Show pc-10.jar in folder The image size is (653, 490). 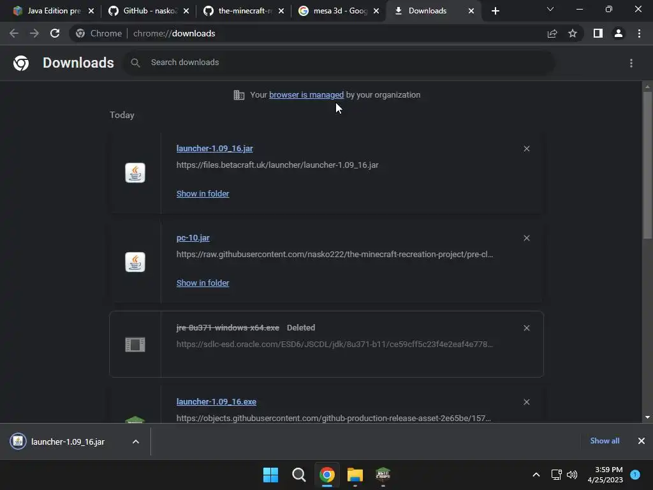coord(203,283)
